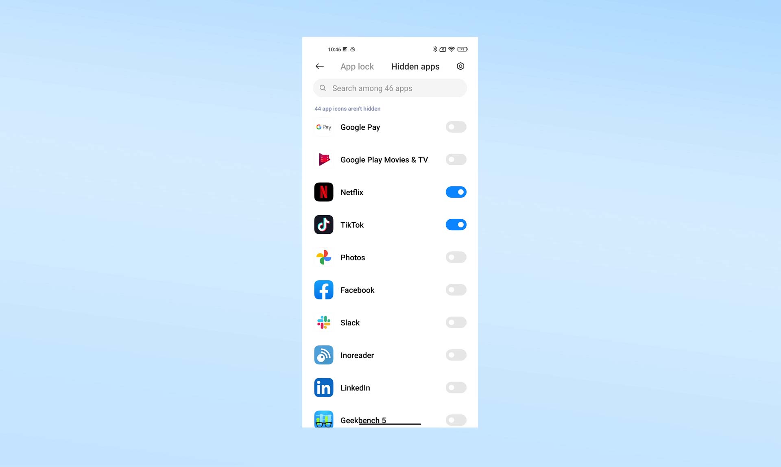Image resolution: width=781 pixels, height=467 pixels.
Task: Click the Facebook app icon
Action: pos(323,290)
